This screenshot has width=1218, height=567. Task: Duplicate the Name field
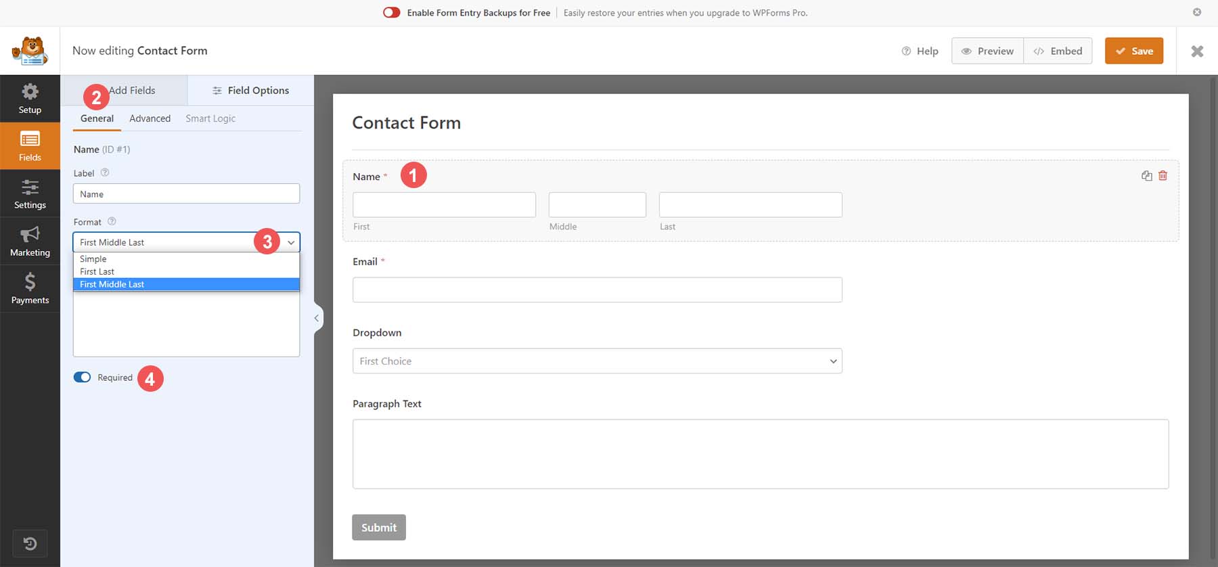[x=1146, y=176]
